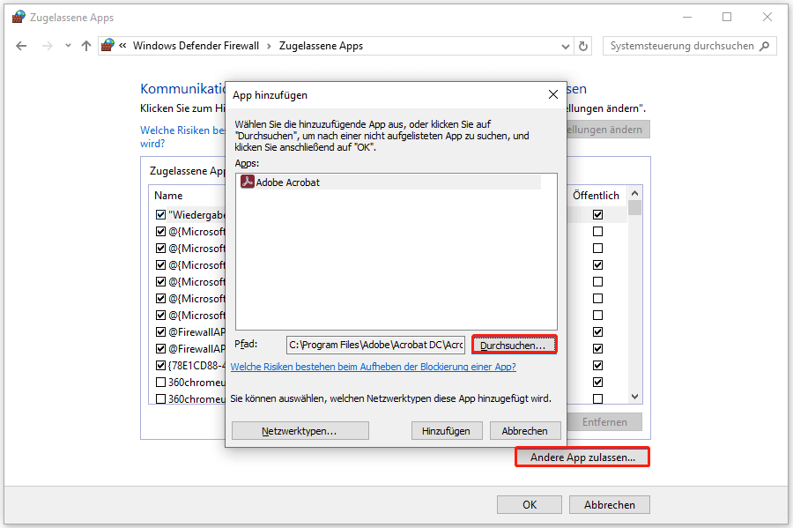Close the App hinzufügen dialog

552,94
